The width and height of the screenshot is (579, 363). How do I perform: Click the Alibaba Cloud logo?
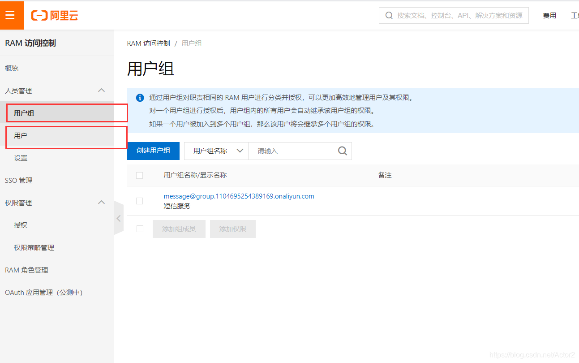55,16
